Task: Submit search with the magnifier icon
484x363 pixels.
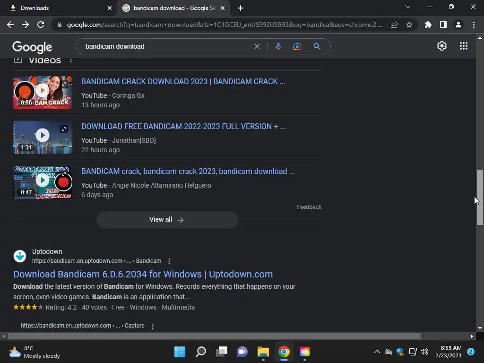Action: [x=317, y=46]
